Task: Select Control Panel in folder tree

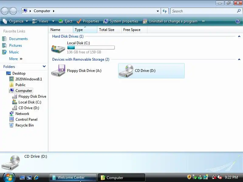Action: pos(26,120)
